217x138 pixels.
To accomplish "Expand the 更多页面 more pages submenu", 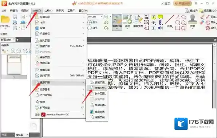I will (x=59, y=83).
